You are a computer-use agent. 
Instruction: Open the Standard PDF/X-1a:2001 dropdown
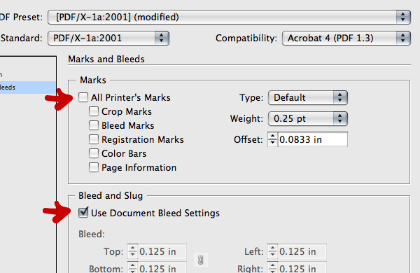click(108, 38)
